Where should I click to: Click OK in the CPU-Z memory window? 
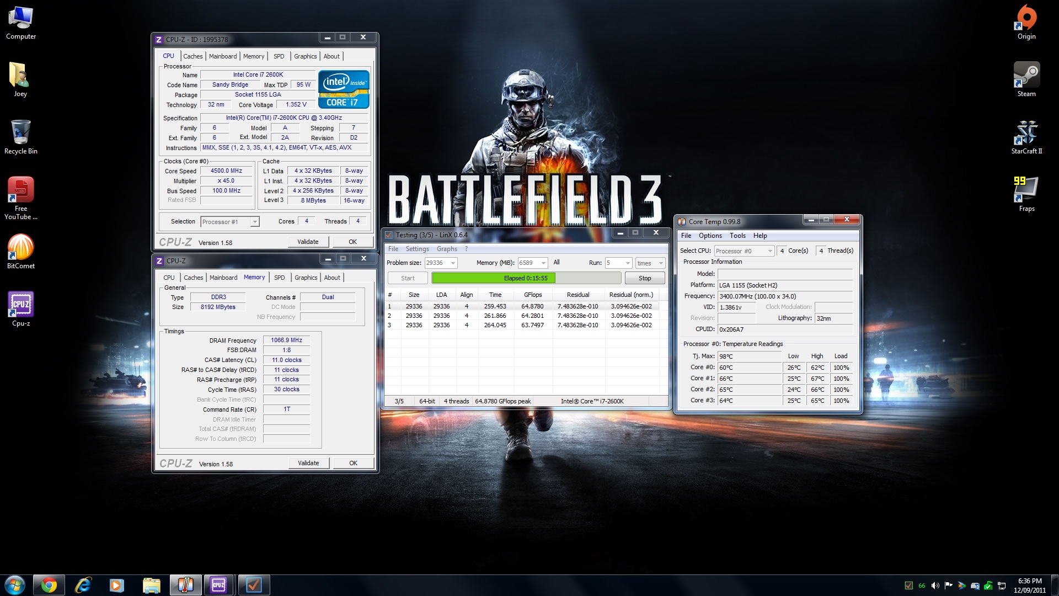point(353,463)
